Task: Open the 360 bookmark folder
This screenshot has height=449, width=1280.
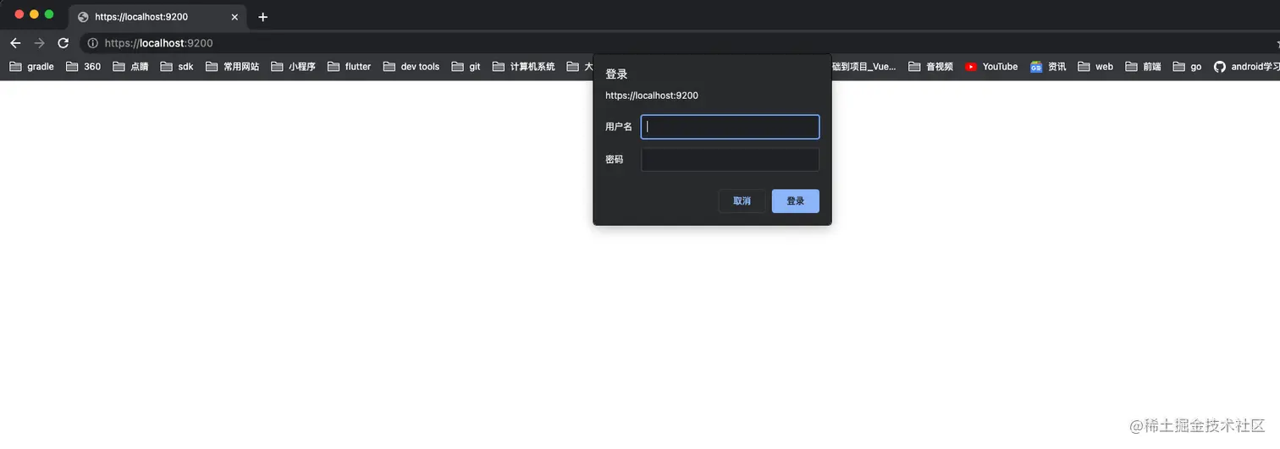Action: point(83,67)
